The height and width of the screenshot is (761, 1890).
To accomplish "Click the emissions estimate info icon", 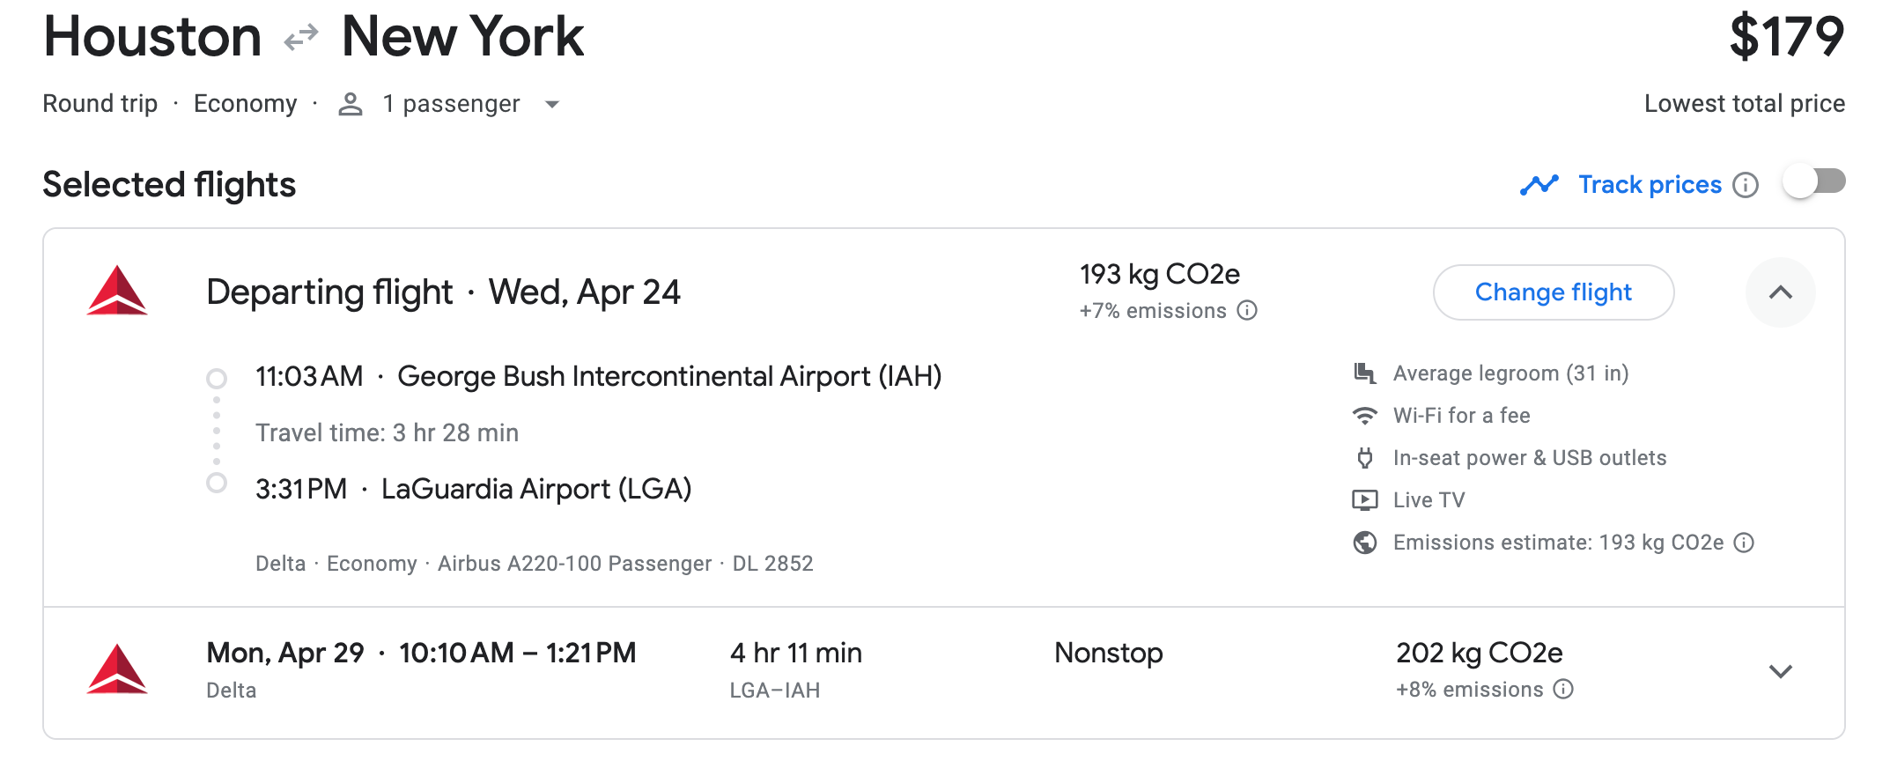I will [1744, 543].
